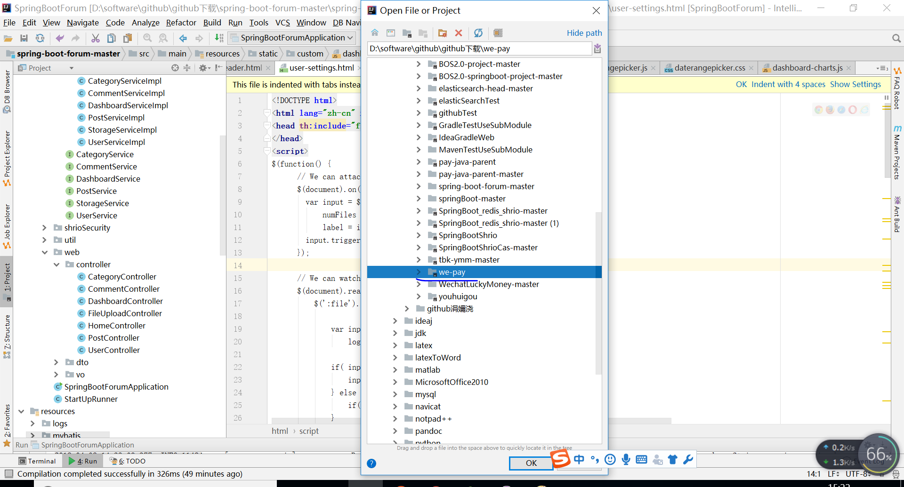904x487 pixels.
Task: Delete selected folder with red X
Action: point(459,33)
